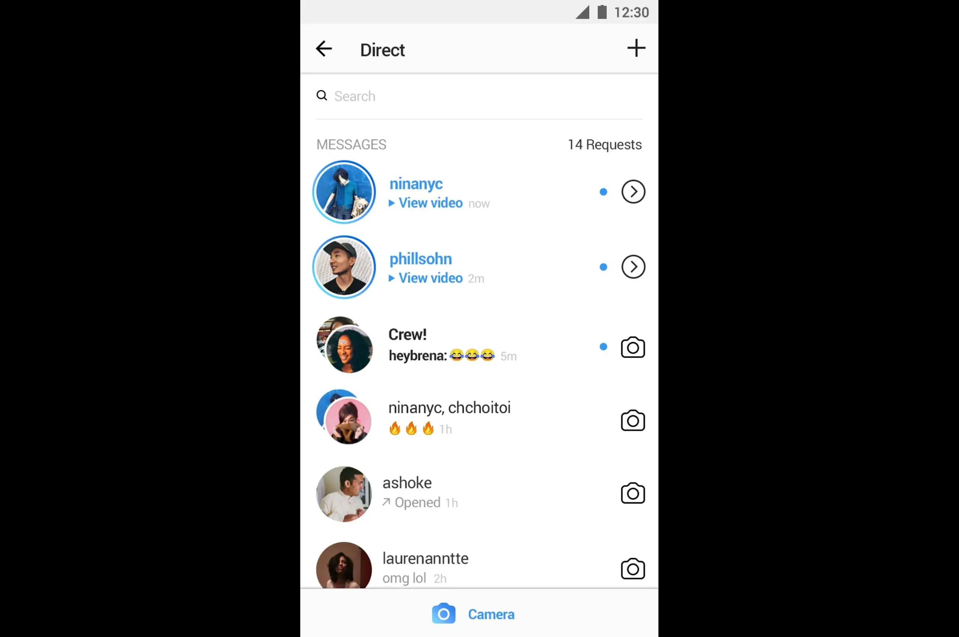Image resolution: width=959 pixels, height=637 pixels.
Task: Tap the camera icon next to ninanyc, chchoitoi
Action: pos(632,420)
